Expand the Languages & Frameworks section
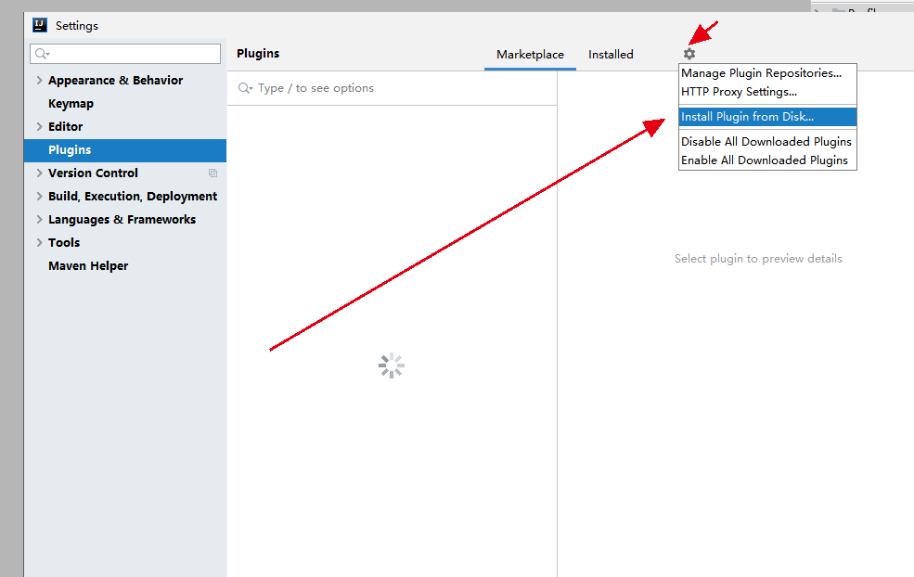 click(x=39, y=219)
